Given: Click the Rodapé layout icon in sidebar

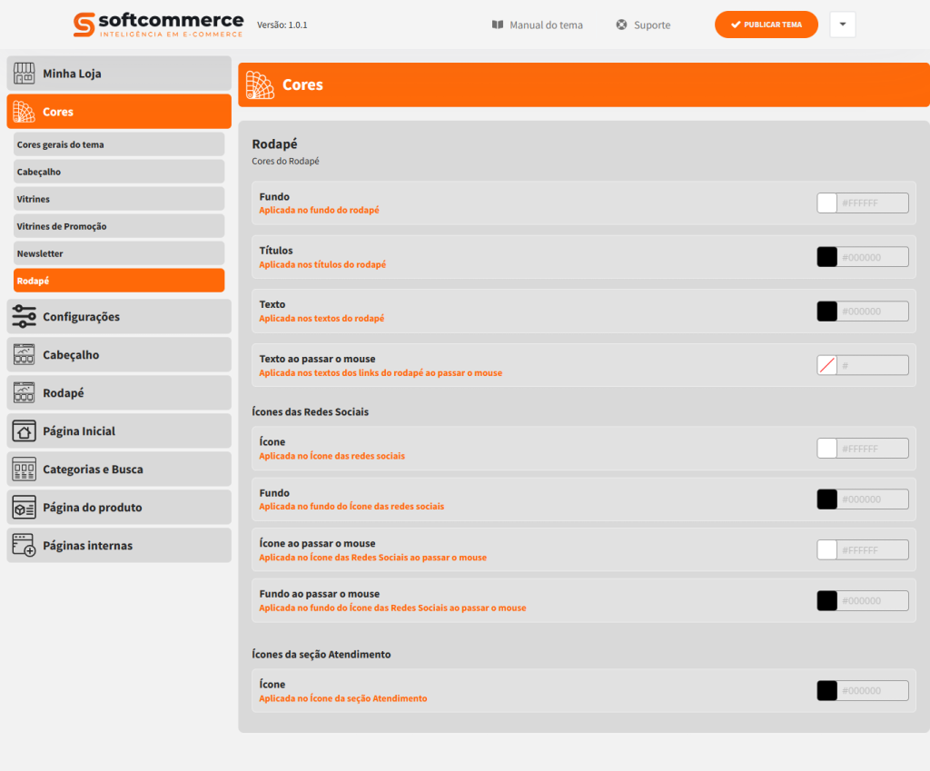Looking at the screenshot, I should pos(25,392).
